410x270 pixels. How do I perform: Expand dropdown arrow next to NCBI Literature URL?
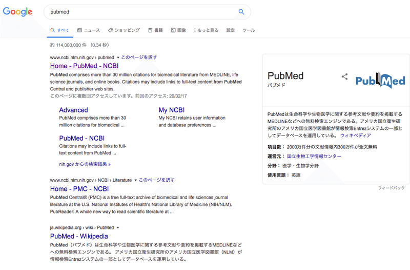point(135,180)
